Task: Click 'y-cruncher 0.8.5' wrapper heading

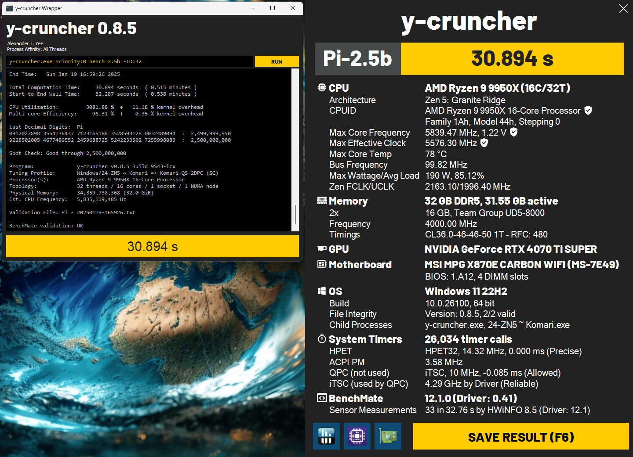Action: pyautogui.click(x=72, y=29)
